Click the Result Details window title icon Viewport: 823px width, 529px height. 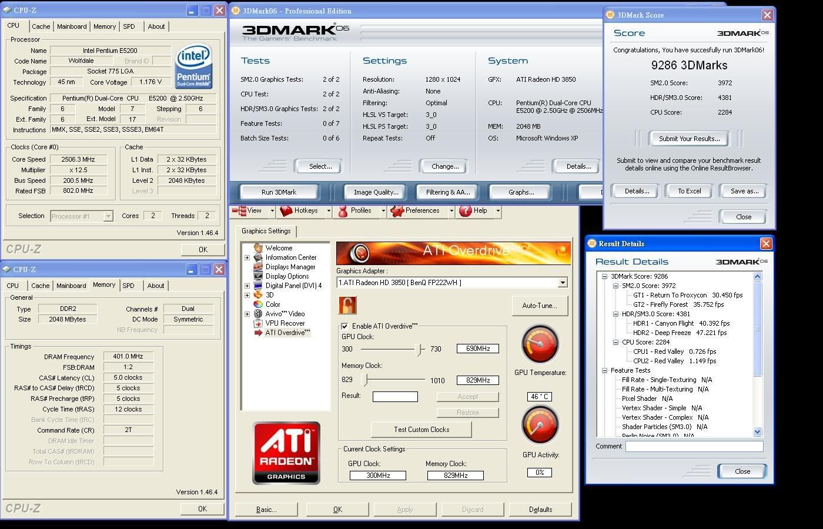(592, 243)
